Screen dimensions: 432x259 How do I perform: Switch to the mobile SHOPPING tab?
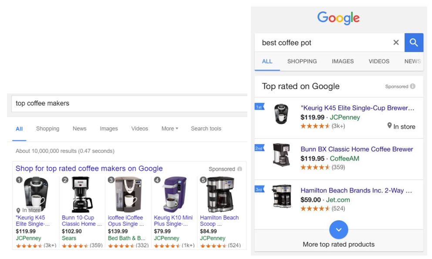302,61
